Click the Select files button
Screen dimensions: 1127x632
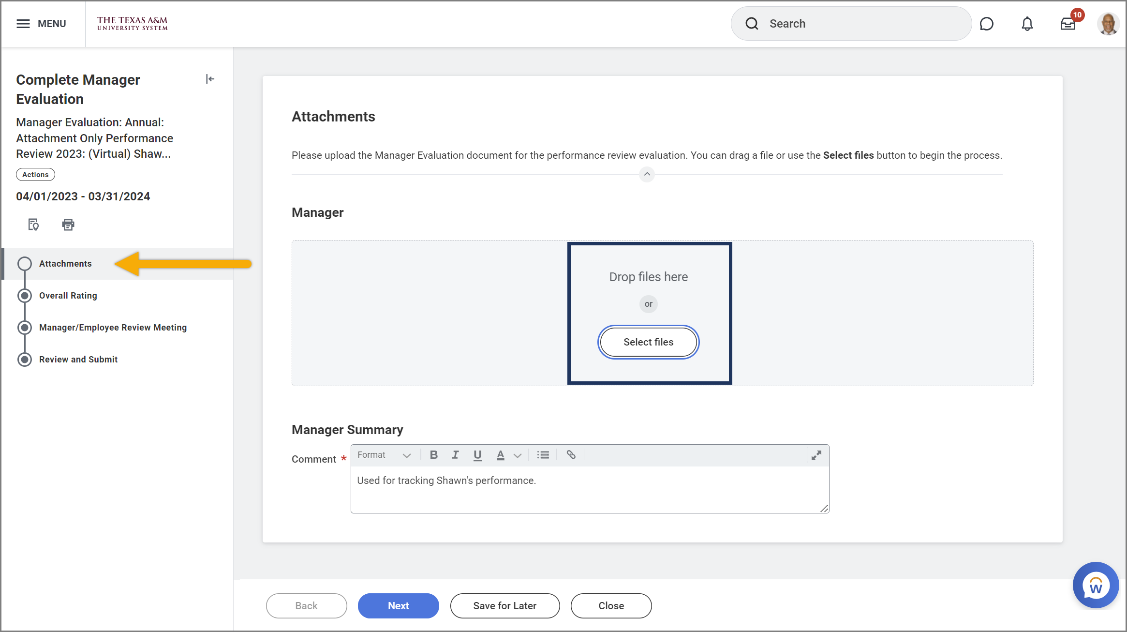pyautogui.click(x=648, y=342)
